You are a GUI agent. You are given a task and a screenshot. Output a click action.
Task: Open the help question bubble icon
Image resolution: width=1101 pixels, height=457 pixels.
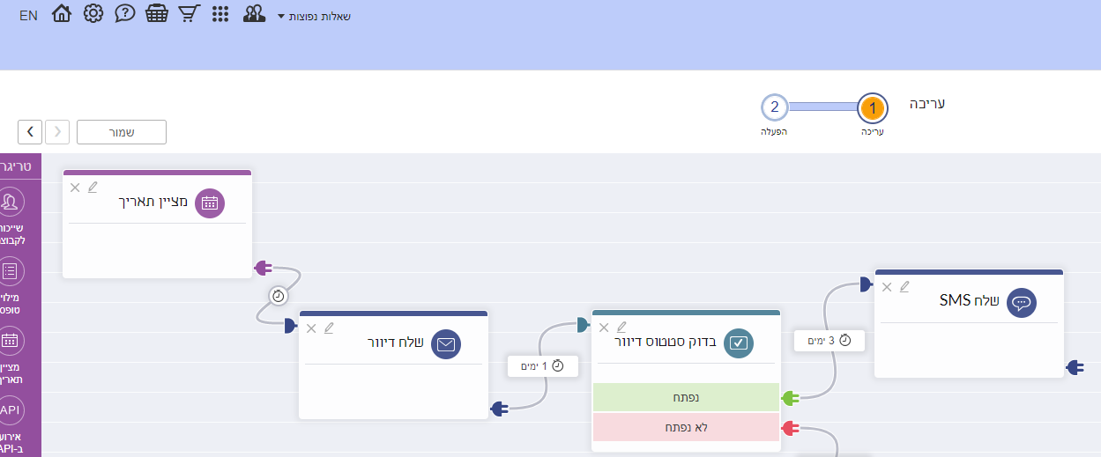[125, 14]
